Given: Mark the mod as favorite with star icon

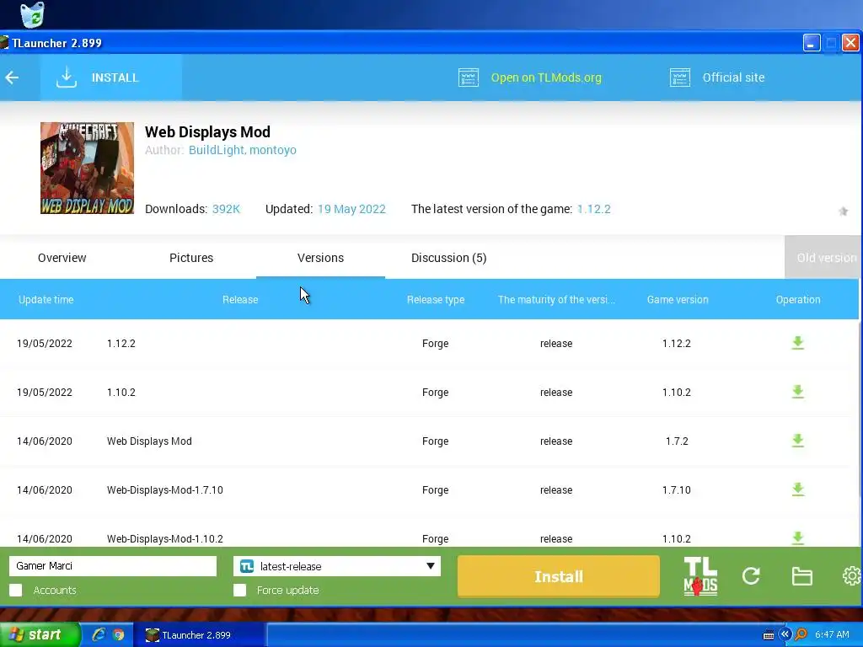Looking at the screenshot, I should [x=843, y=211].
